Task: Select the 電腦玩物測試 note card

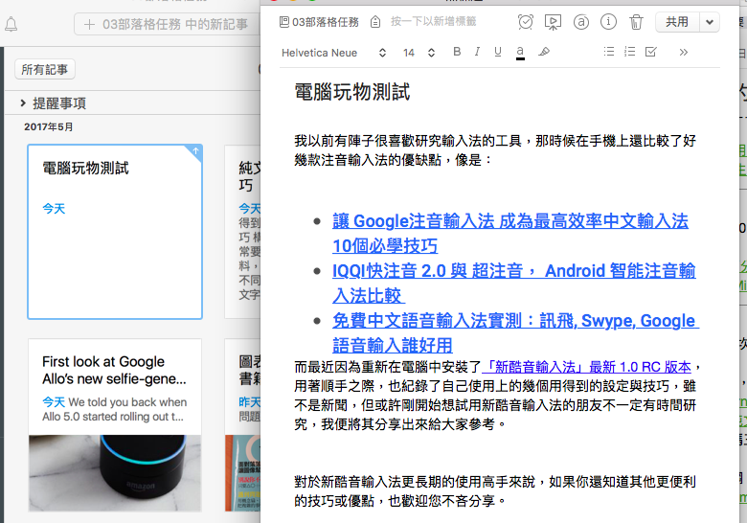Action: click(115, 232)
